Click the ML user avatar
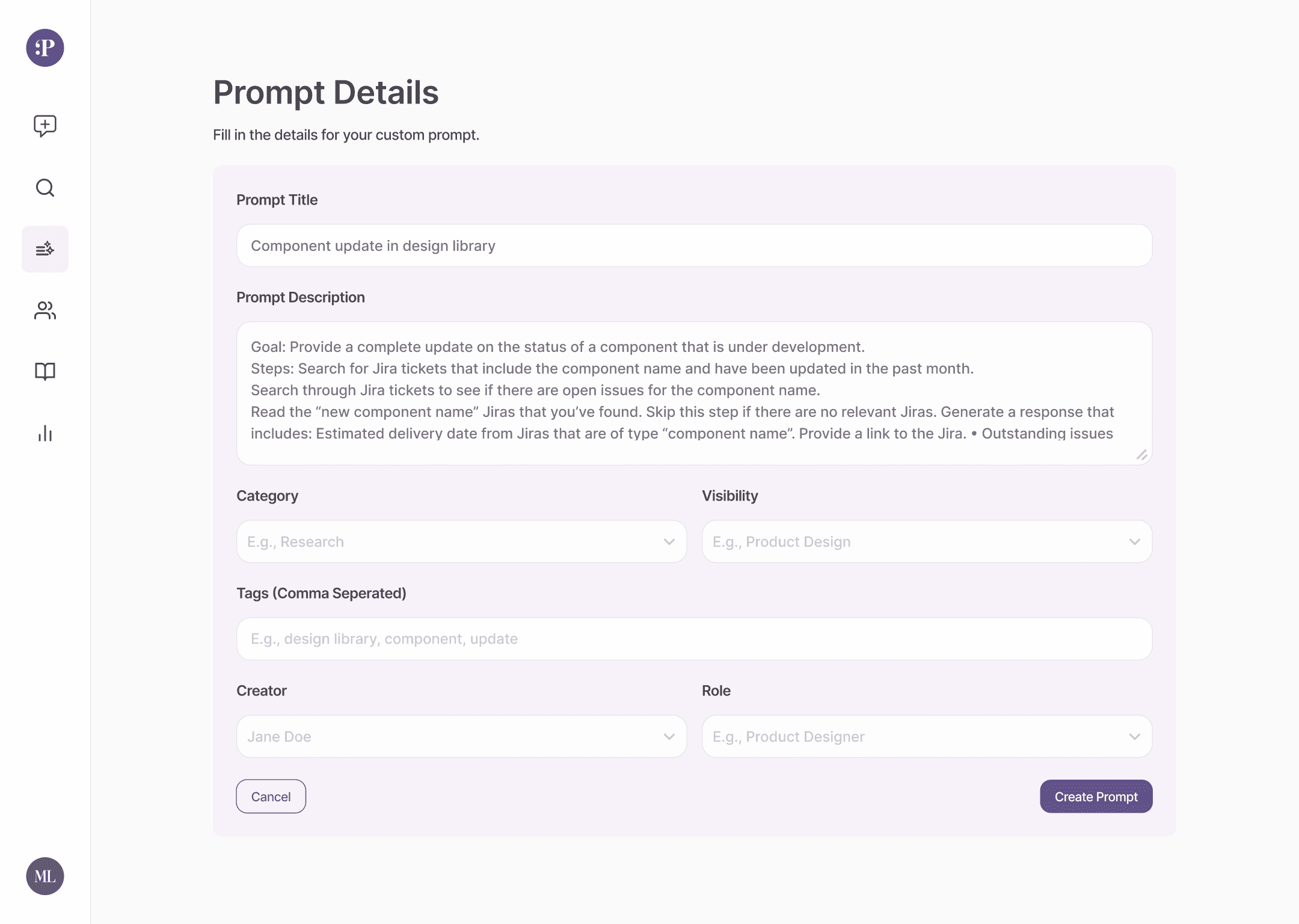 coord(45,876)
